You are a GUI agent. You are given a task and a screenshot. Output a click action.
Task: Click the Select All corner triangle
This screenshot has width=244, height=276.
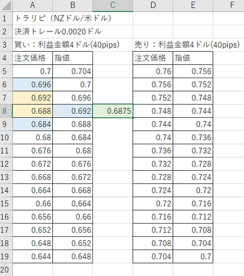pos(6,6)
